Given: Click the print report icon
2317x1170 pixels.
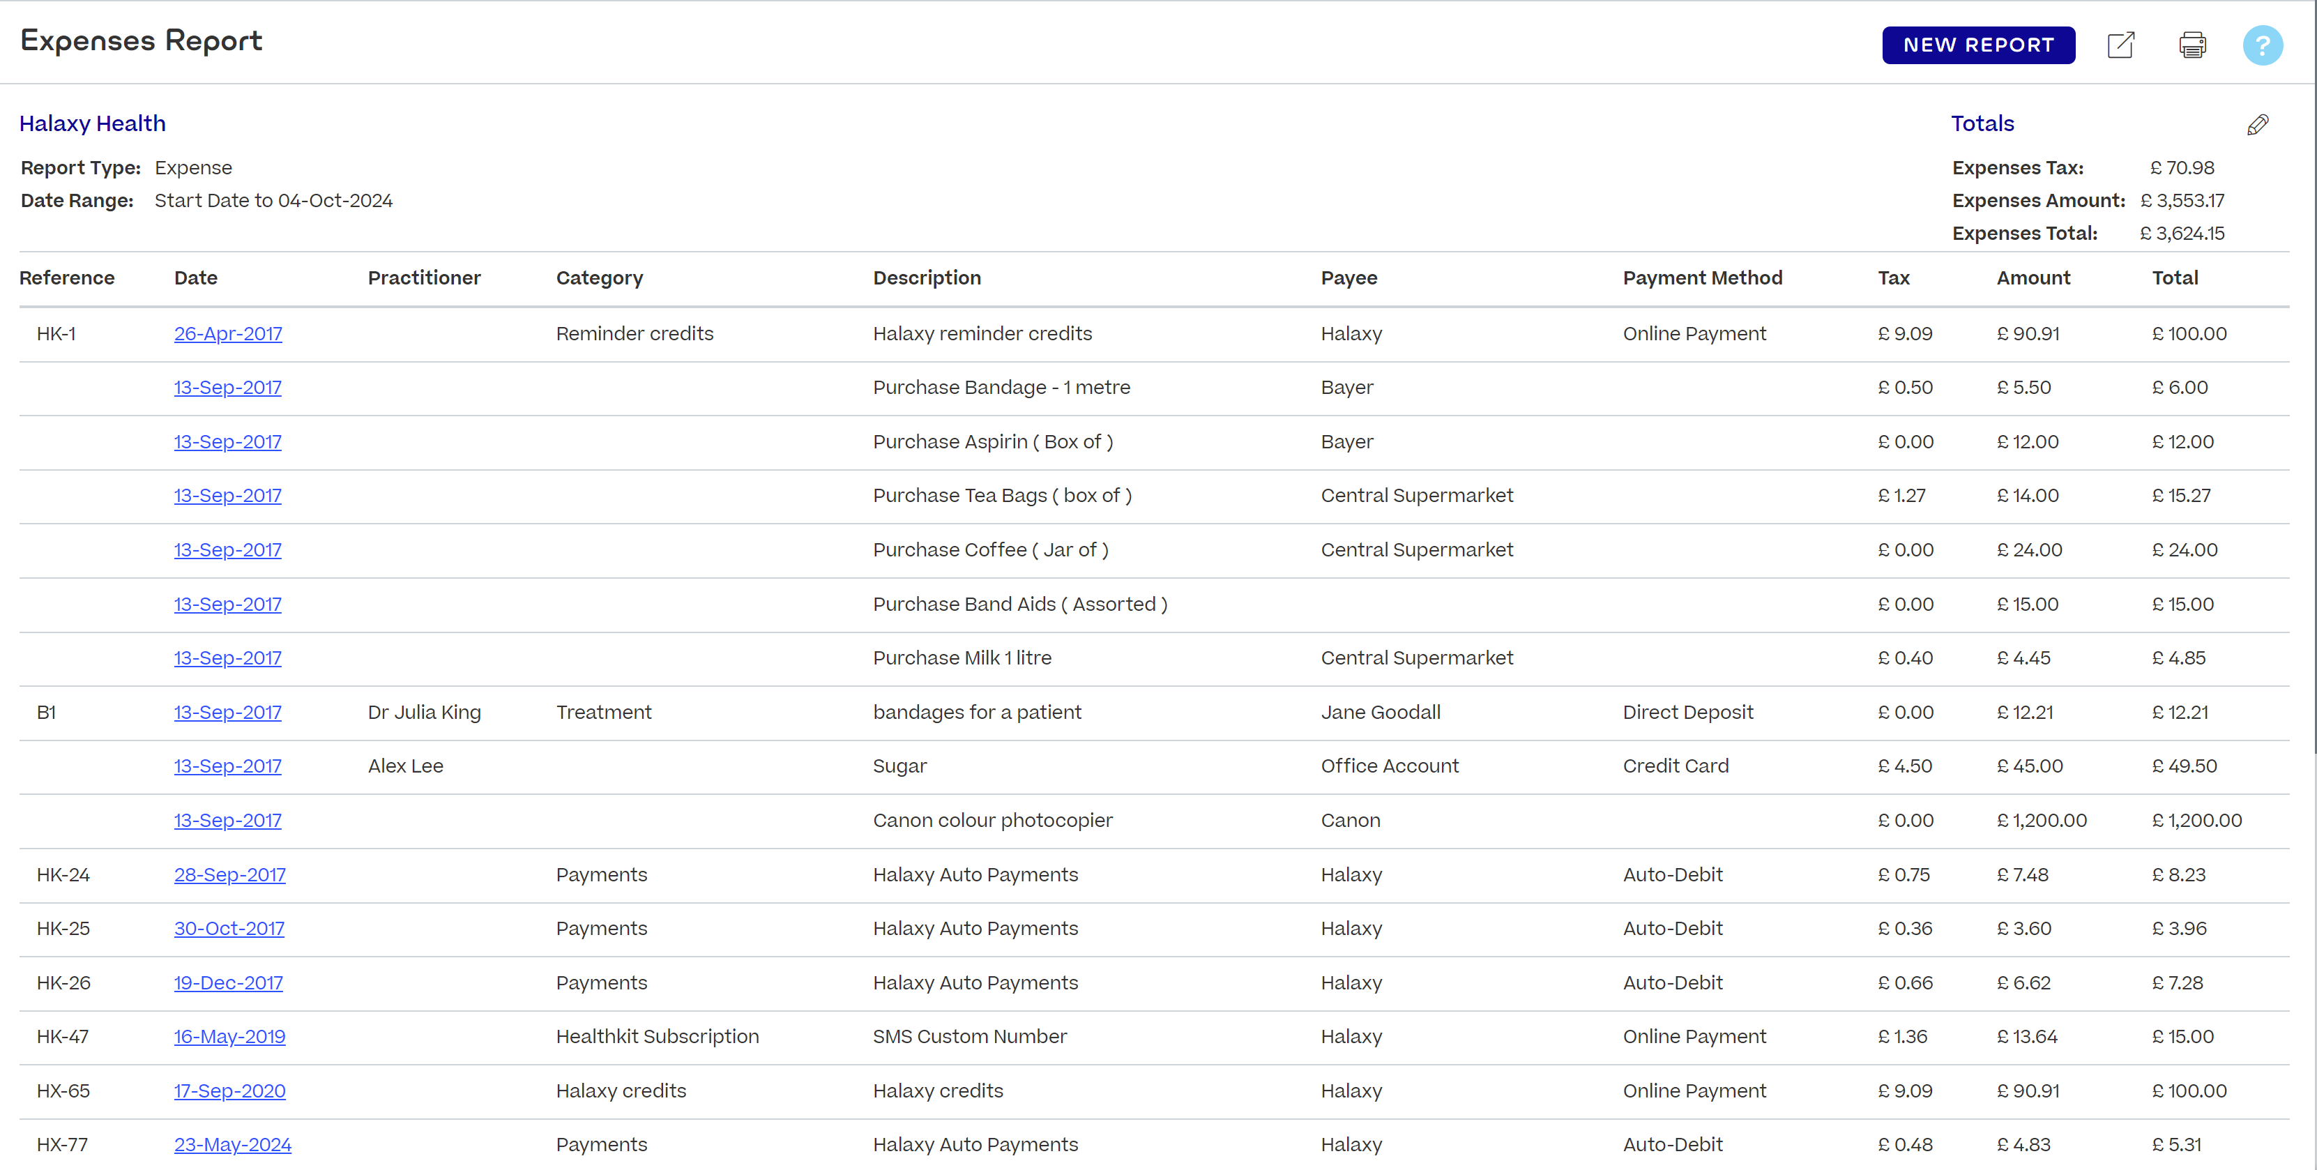Looking at the screenshot, I should point(2192,45).
